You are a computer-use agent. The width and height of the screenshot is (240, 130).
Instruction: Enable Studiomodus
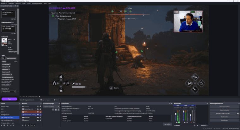click(x=225, y=117)
